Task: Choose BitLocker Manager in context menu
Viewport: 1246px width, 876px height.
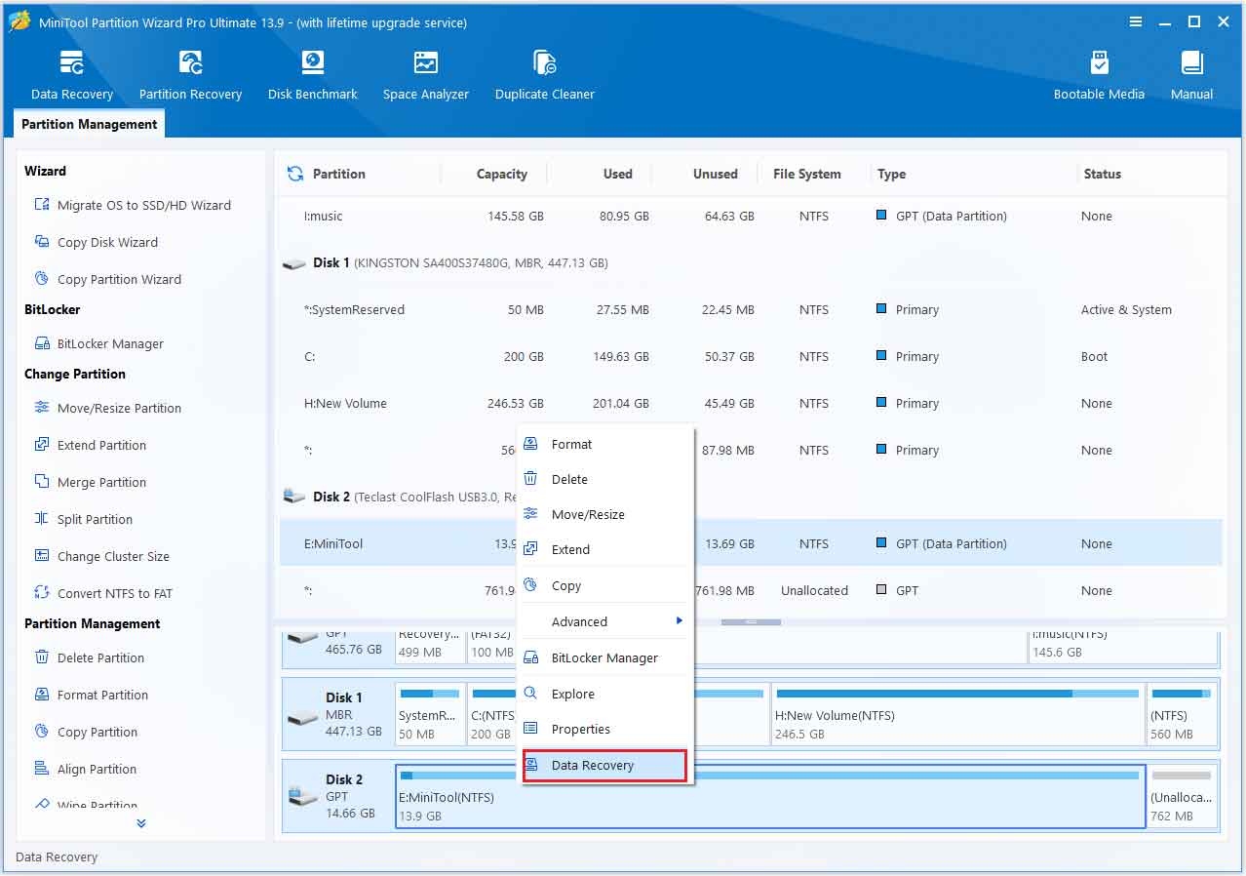Action: click(x=604, y=657)
